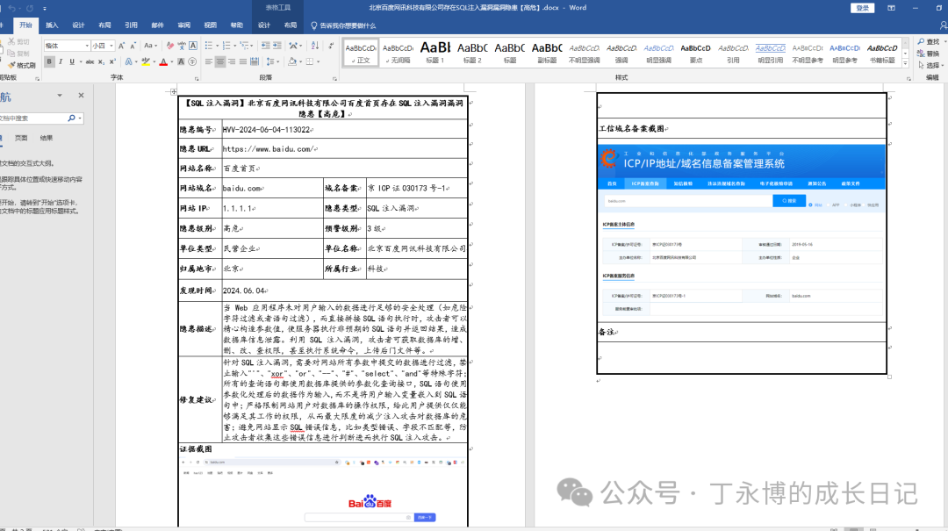This screenshot has width=948, height=531.
Task: Switch to the 审阅 ribbon tab
Action: point(183,25)
